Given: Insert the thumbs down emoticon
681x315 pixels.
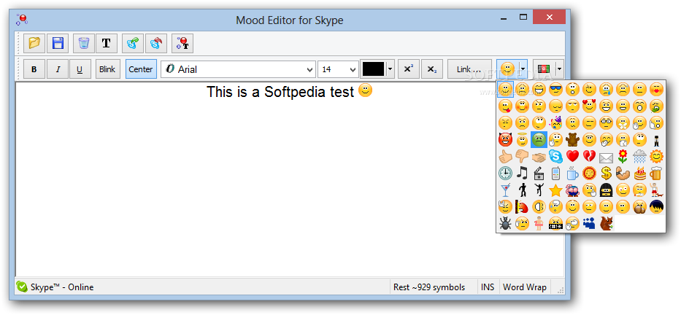Looking at the screenshot, I should pos(522,156).
